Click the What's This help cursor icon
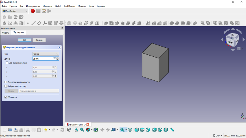 click(x=69, y=130)
